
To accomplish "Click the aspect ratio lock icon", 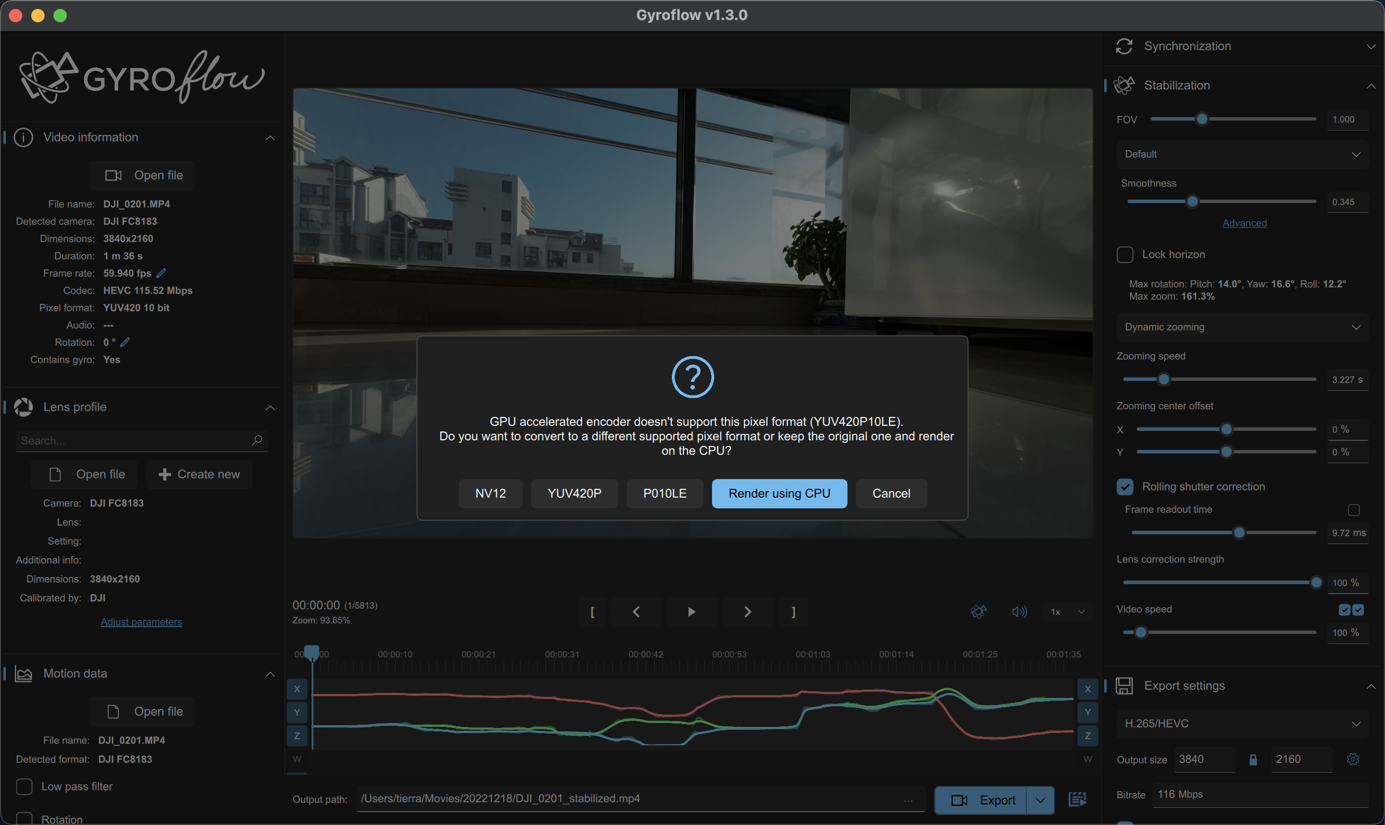I will pyautogui.click(x=1253, y=759).
